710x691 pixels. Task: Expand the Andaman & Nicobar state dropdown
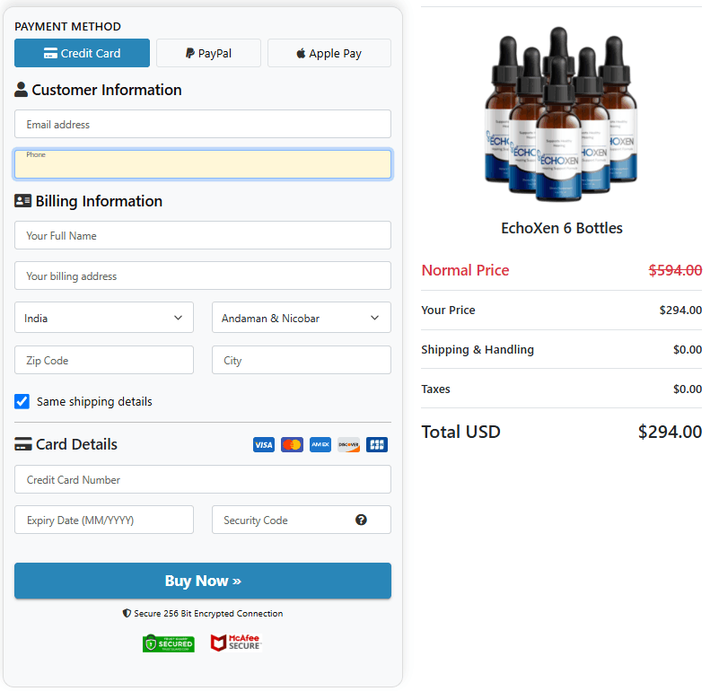[302, 318]
